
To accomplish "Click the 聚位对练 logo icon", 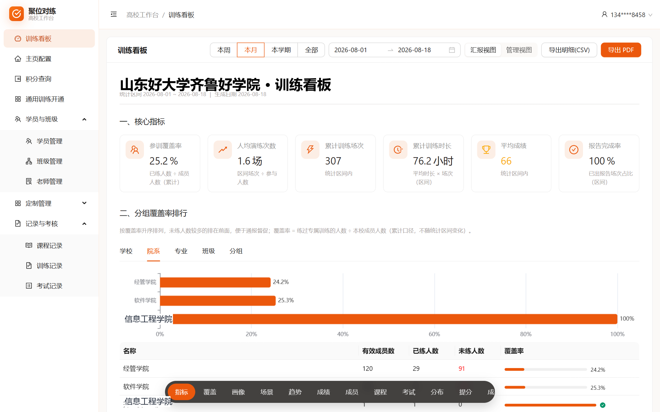I will [16, 14].
